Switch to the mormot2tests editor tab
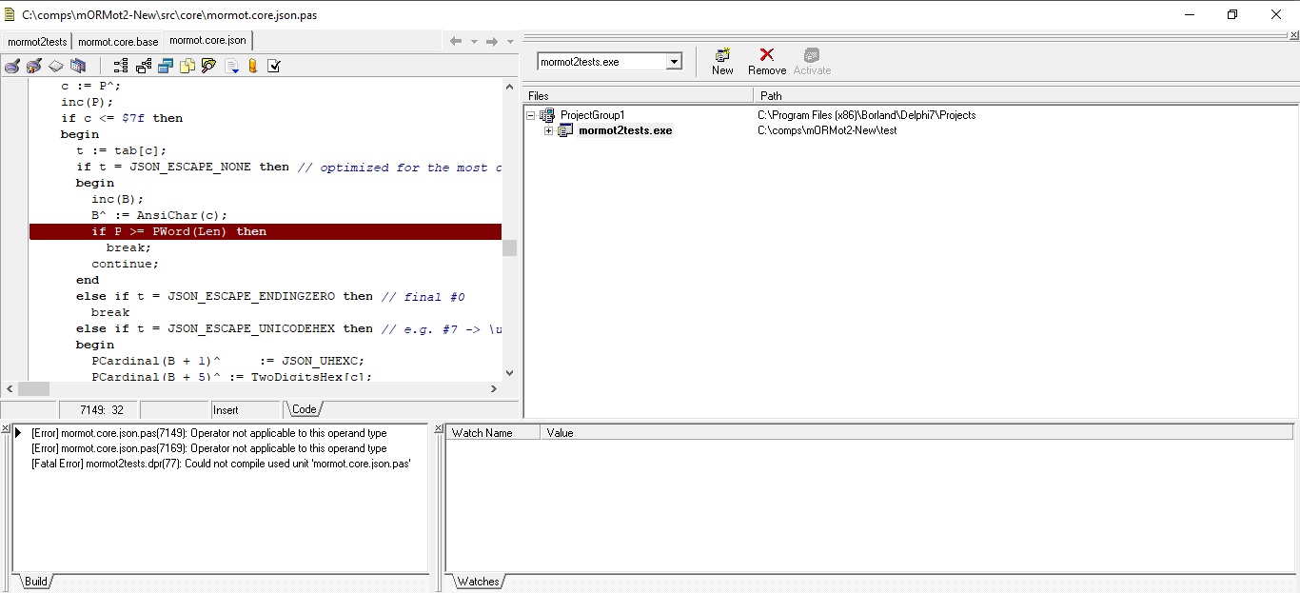 pyautogui.click(x=37, y=41)
